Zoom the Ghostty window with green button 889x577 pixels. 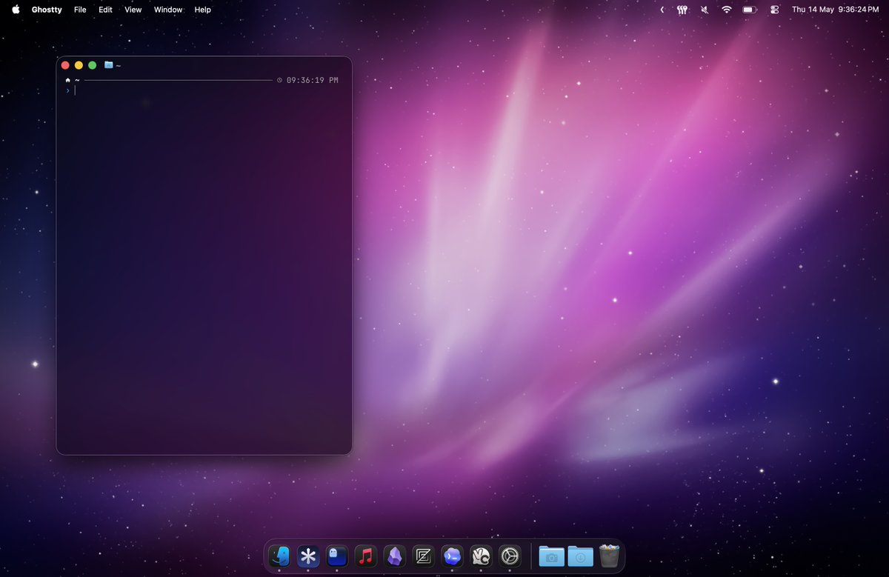coord(92,65)
